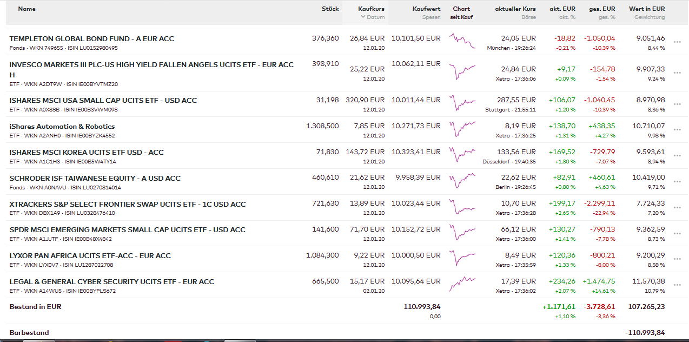Open three-dot menu for iShares Automation & Robotics
Viewport: 689px width, 342px height.
pos(677,130)
